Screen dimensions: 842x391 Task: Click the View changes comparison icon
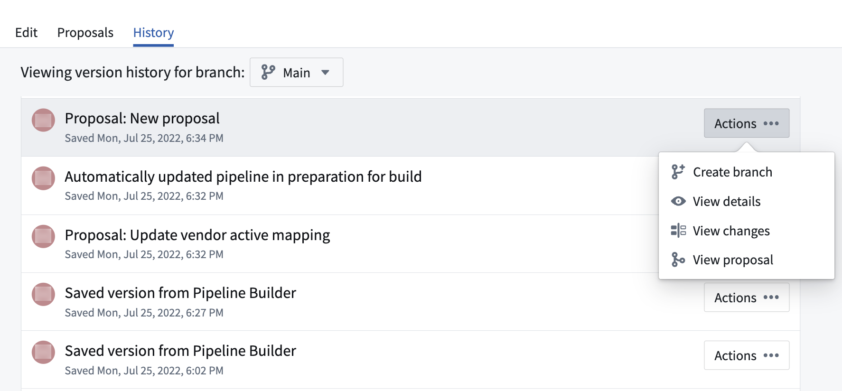tap(677, 231)
